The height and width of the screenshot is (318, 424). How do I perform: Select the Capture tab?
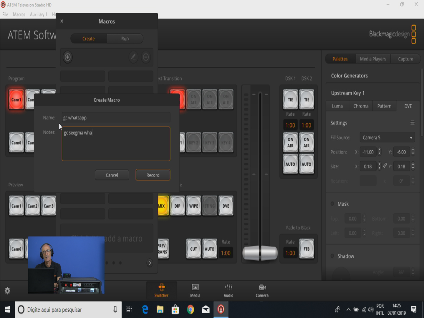click(405, 59)
